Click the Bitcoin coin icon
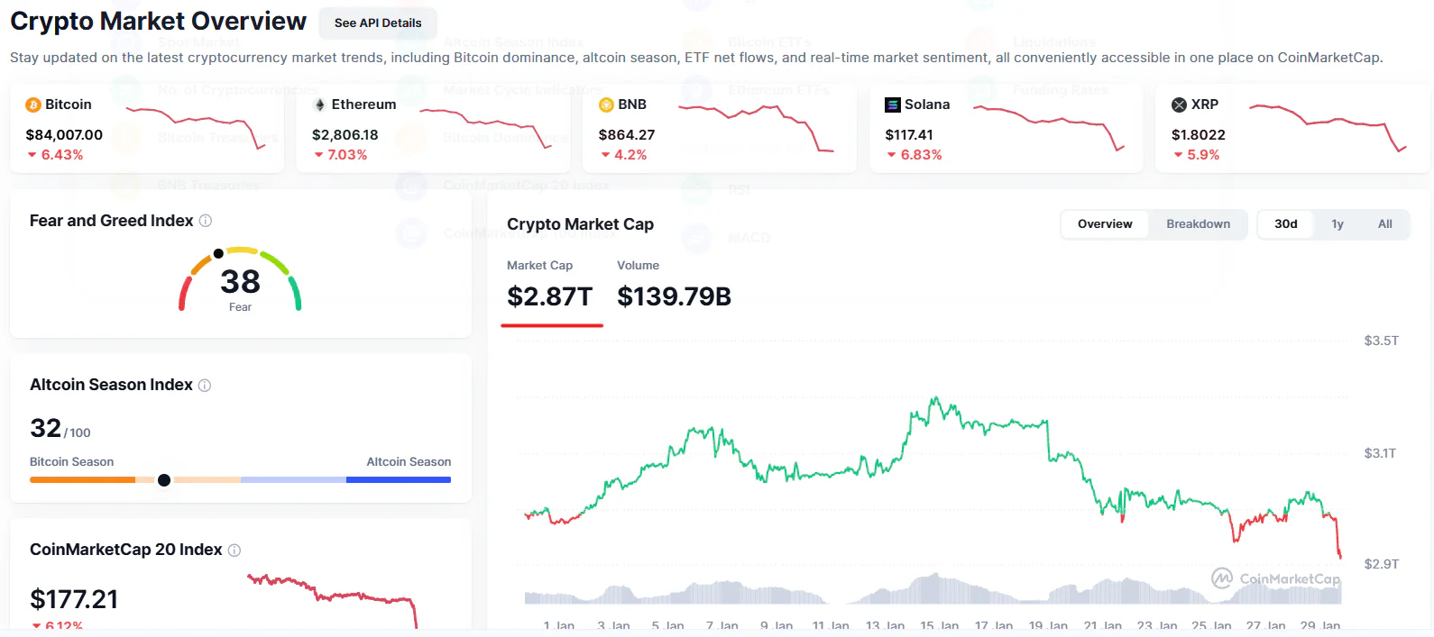Image resolution: width=1434 pixels, height=637 pixels. coord(33,105)
